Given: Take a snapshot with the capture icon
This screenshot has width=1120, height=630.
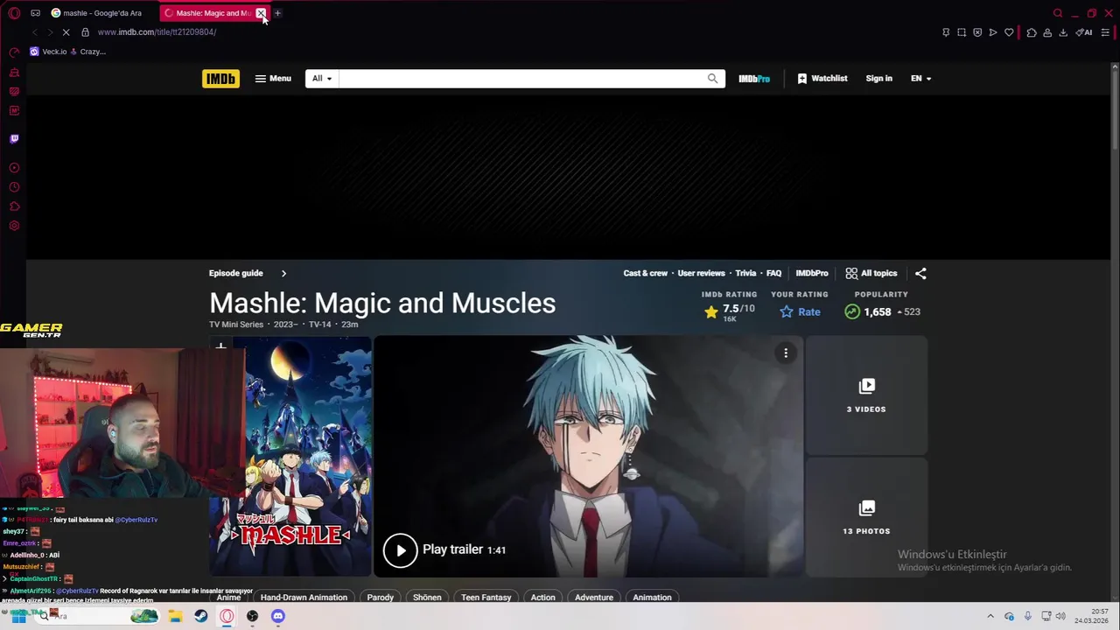Looking at the screenshot, I should tap(962, 32).
